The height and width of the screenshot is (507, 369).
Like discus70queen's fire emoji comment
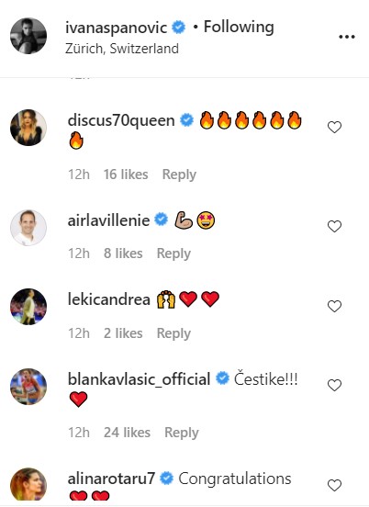[334, 127]
